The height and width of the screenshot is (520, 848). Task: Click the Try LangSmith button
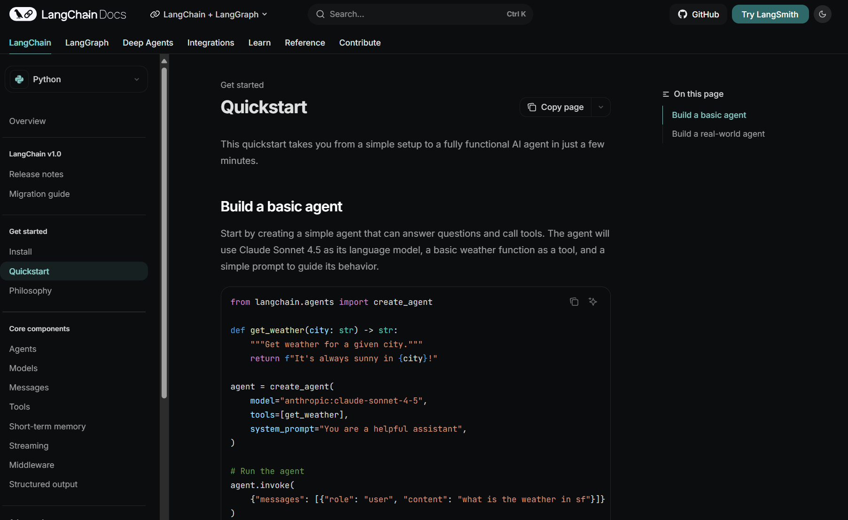pyautogui.click(x=770, y=14)
